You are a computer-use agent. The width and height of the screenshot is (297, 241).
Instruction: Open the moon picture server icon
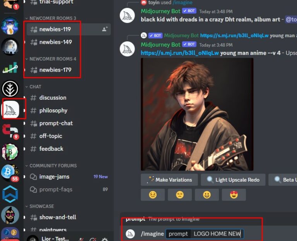point(10,46)
